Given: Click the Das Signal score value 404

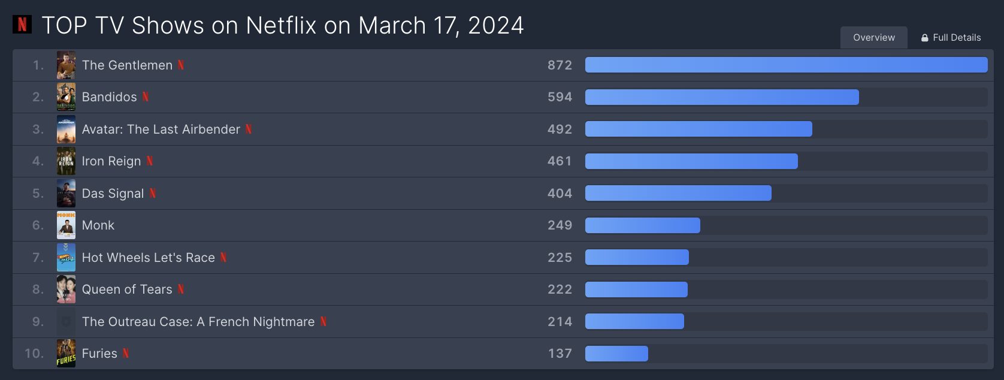Looking at the screenshot, I should pyautogui.click(x=560, y=193).
